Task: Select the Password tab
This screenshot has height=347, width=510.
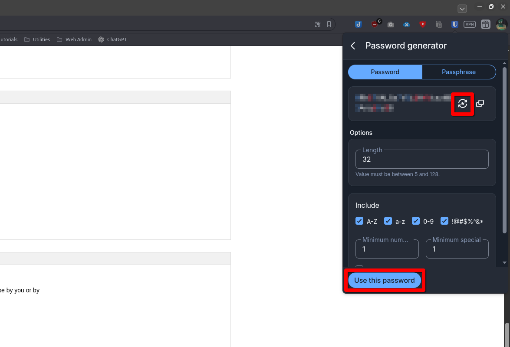Action: click(x=385, y=72)
